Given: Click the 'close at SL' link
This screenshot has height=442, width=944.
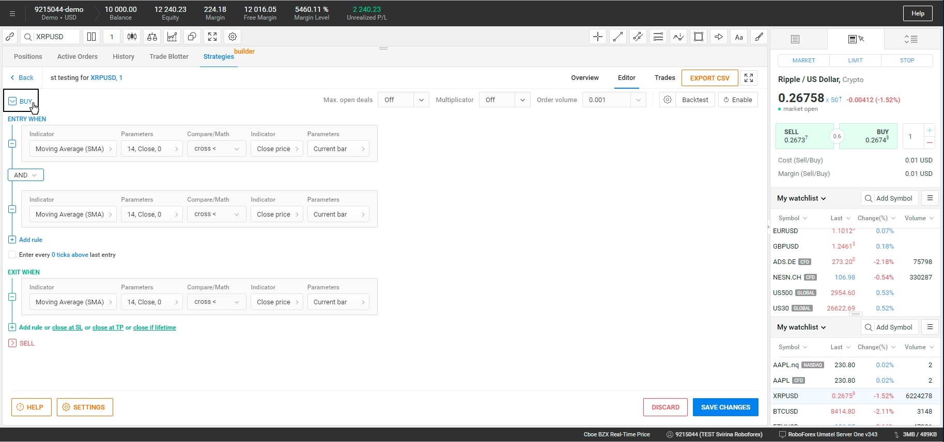Looking at the screenshot, I should tap(67, 328).
